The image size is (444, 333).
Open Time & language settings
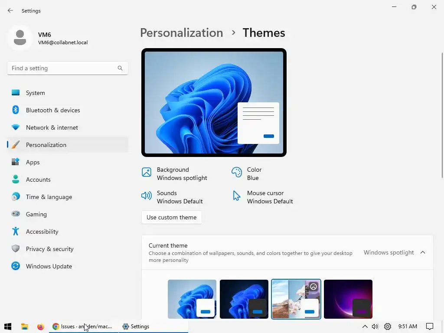(x=67, y=197)
